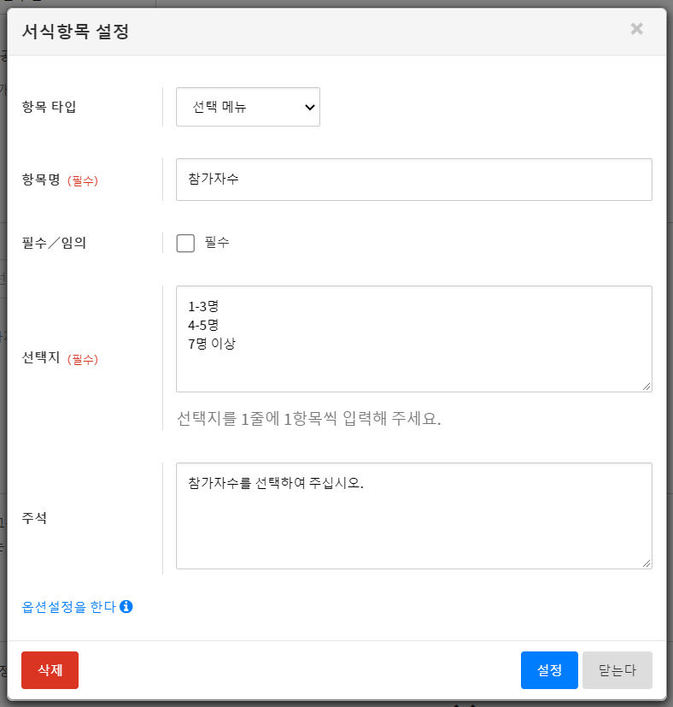Viewport: 673px width, 707px height.
Task: Grab the resize handle of 주석 textarea
Action: 647,563
